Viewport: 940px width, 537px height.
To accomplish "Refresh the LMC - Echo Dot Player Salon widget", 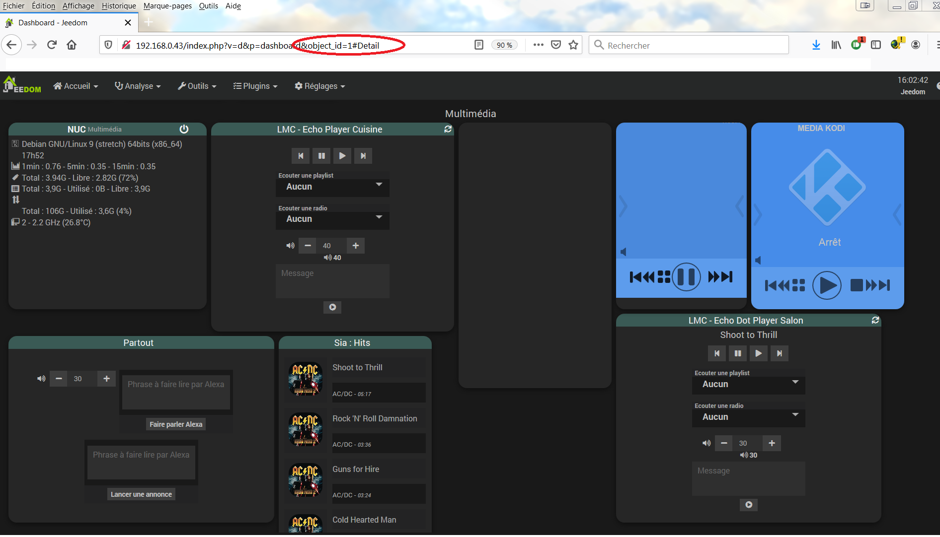I will coord(875,320).
